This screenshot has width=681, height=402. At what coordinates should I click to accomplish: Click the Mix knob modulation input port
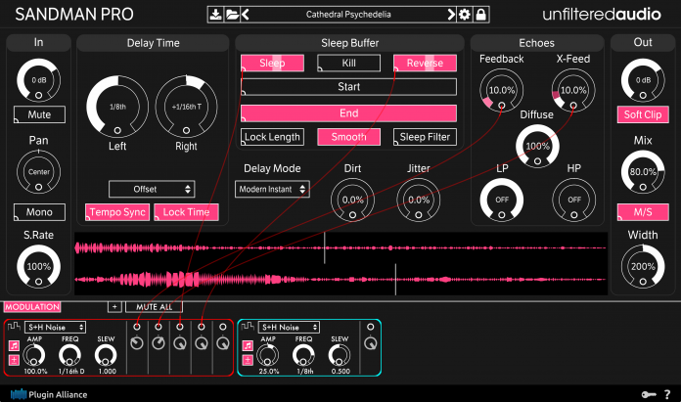[x=643, y=187]
